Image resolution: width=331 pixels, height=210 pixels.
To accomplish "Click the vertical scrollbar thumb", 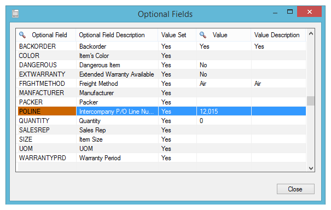I will point(311,101).
